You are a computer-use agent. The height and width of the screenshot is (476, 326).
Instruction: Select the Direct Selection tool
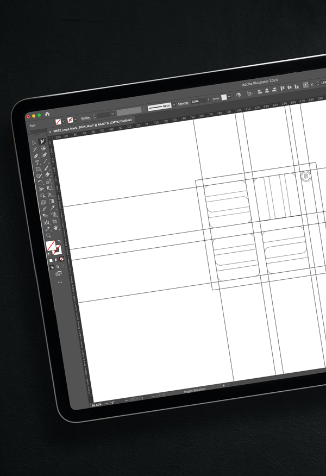click(x=43, y=141)
